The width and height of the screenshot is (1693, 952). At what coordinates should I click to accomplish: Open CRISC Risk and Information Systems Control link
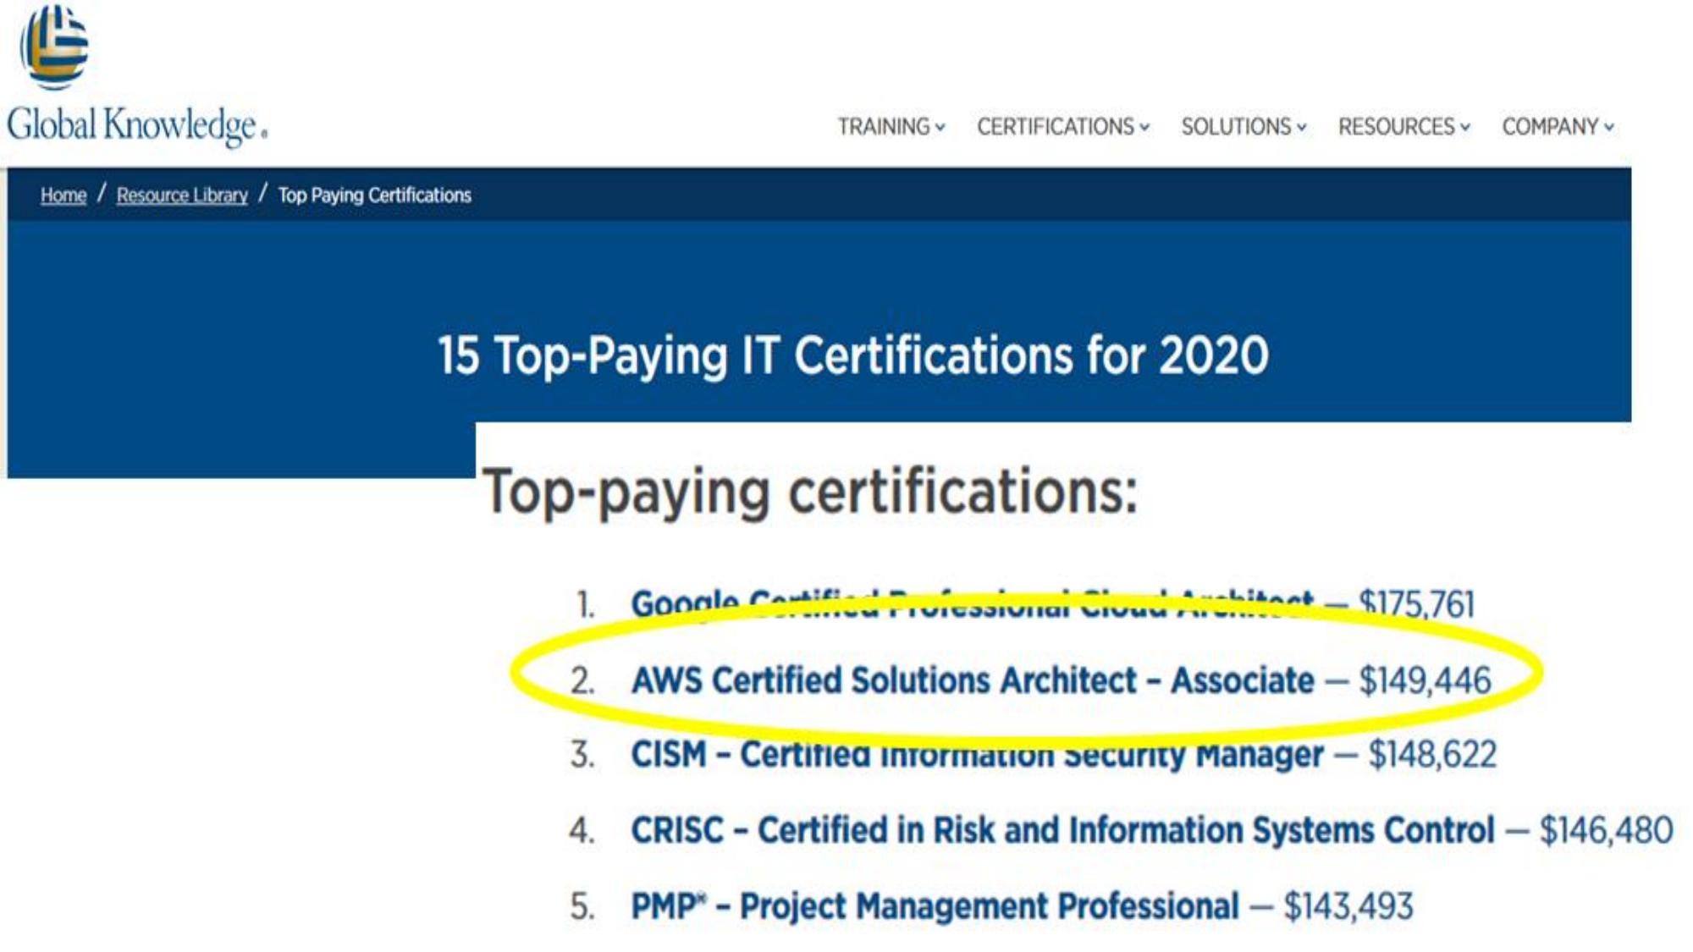pyautogui.click(x=1062, y=830)
